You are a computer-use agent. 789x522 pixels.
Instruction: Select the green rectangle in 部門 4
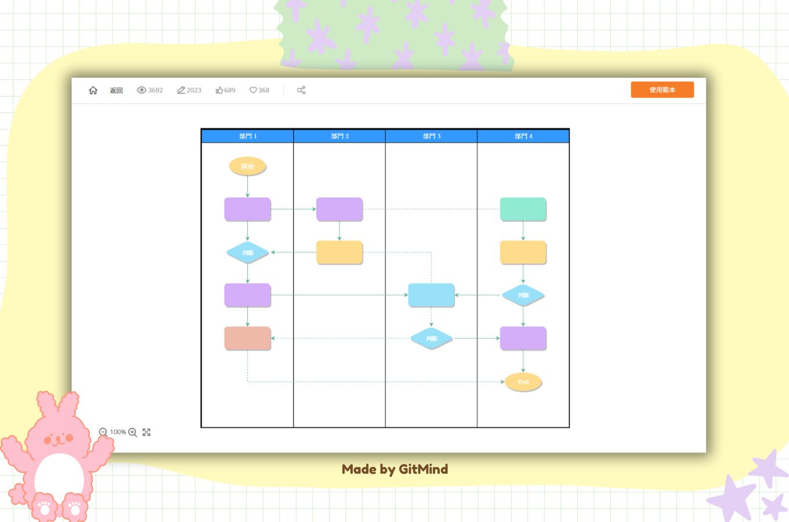tap(523, 209)
